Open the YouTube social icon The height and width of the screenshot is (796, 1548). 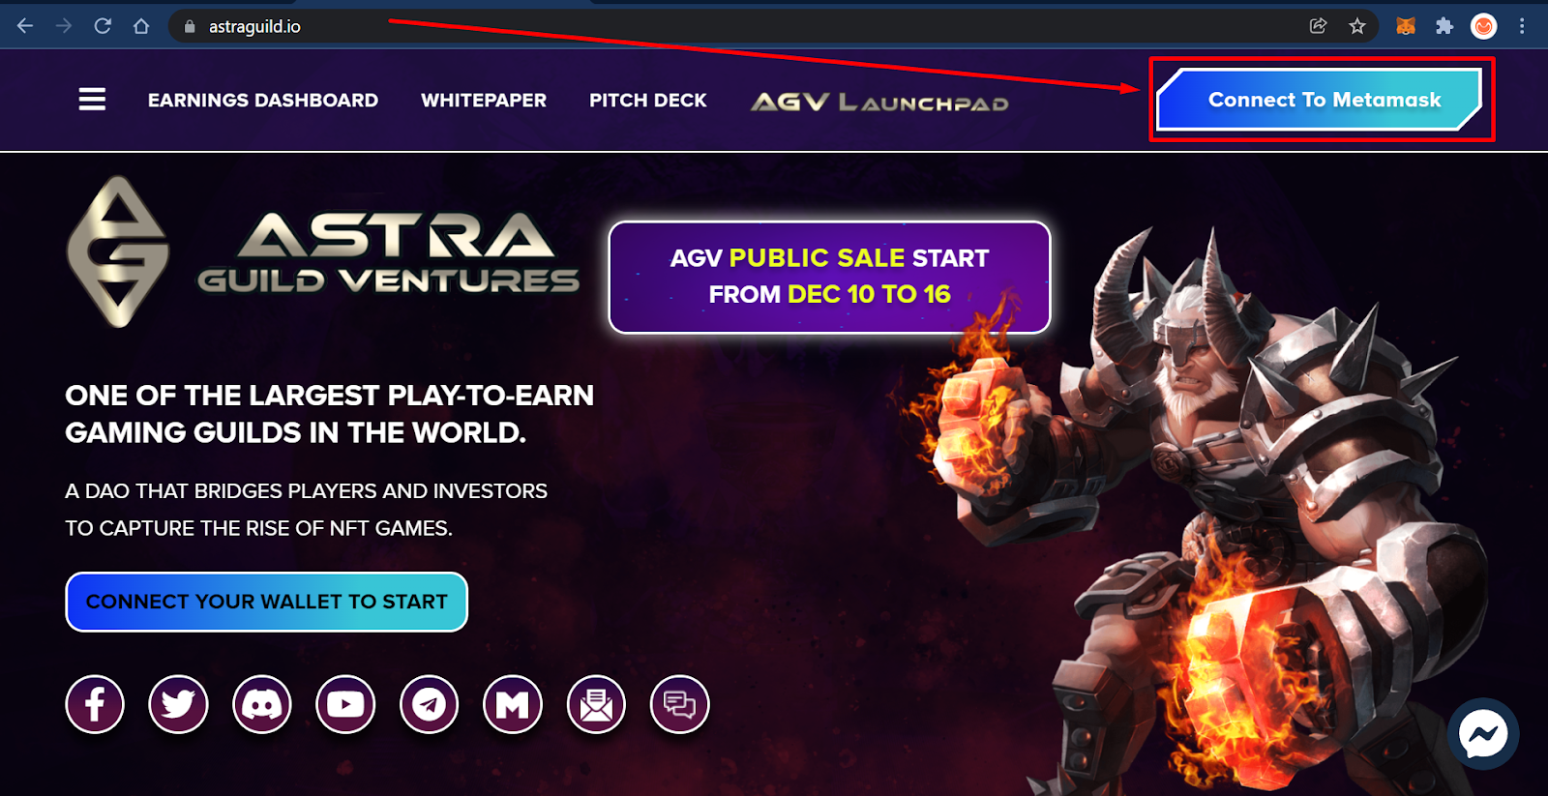click(x=345, y=704)
